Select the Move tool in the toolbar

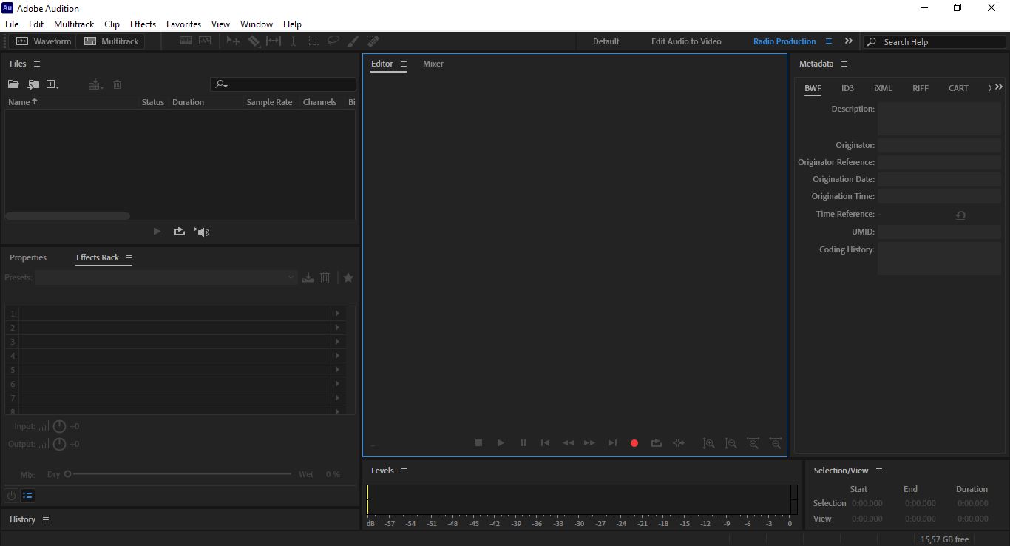click(x=233, y=41)
